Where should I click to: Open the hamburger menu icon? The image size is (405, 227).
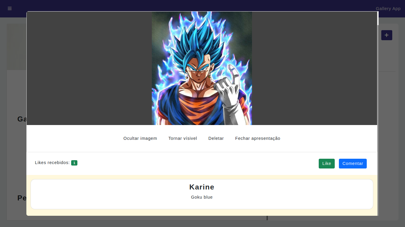[9, 9]
